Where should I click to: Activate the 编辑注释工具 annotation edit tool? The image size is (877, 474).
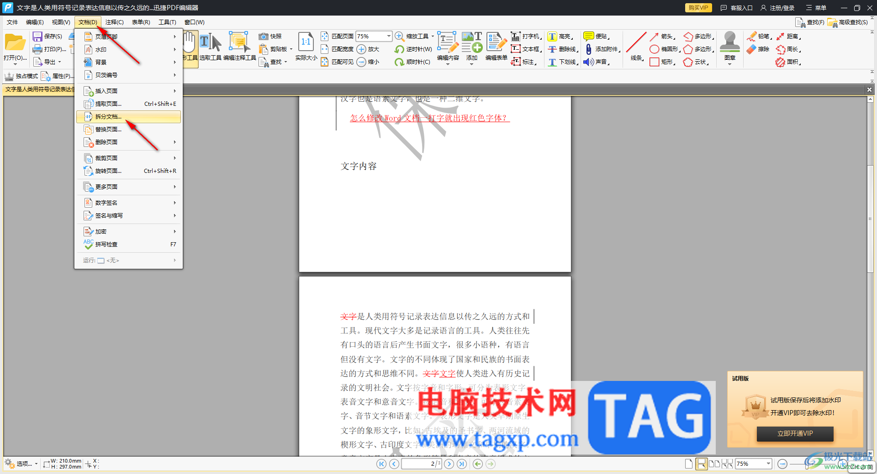click(x=239, y=47)
